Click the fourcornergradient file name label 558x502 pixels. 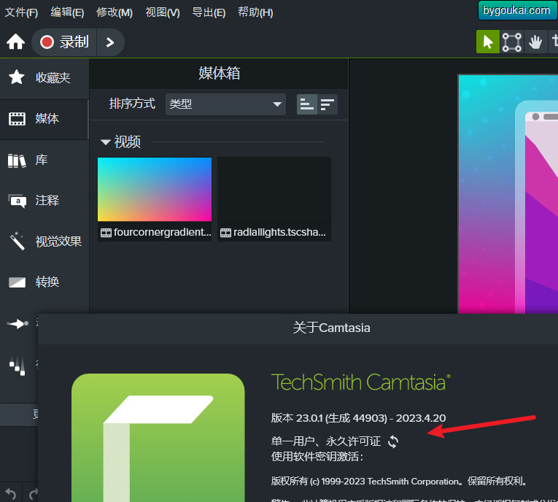pos(162,232)
